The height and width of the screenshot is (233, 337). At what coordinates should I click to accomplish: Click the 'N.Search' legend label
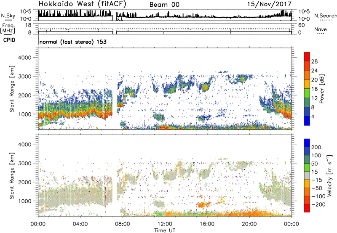(325, 16)
